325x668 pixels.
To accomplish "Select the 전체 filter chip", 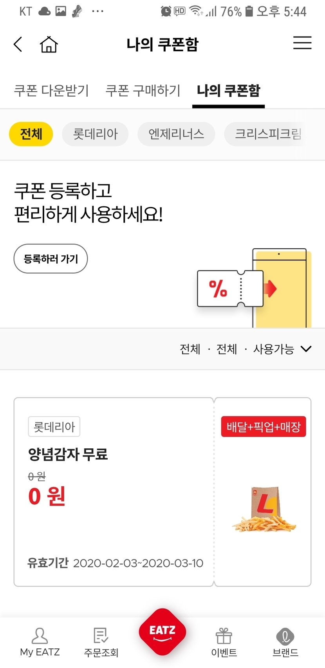I will [x=31, y=134].
